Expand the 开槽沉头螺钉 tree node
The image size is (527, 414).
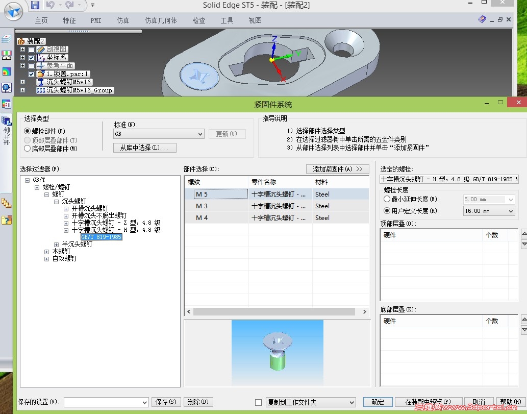pyautogui.click(x=66, y=209)
